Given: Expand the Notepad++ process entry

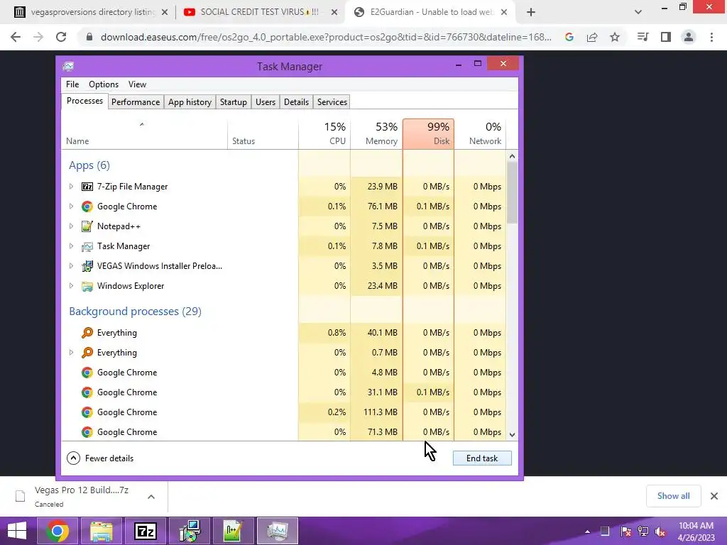Looking at the screenshot, I should 71,226.
